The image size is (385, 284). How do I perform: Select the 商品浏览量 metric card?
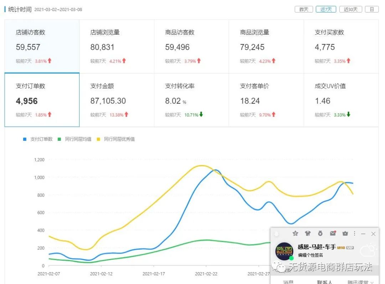(266, 46)
